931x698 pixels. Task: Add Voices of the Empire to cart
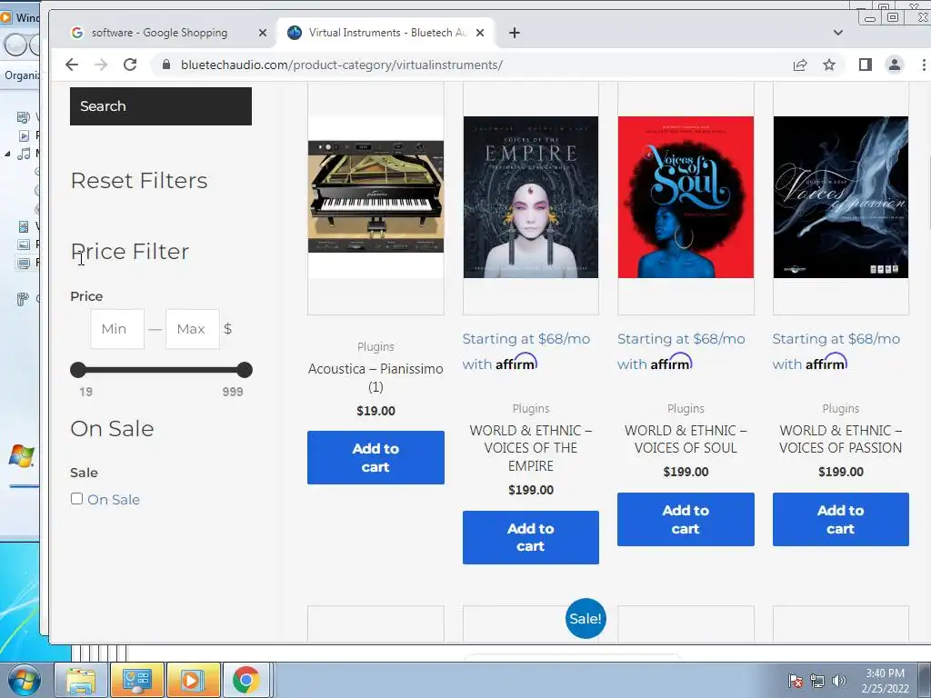pos(531,537)
